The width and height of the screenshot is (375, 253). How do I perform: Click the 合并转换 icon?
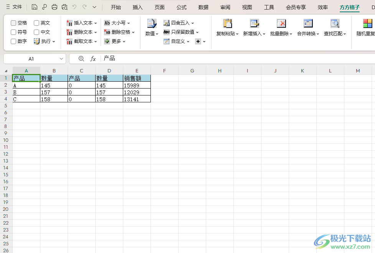point(308,24)
